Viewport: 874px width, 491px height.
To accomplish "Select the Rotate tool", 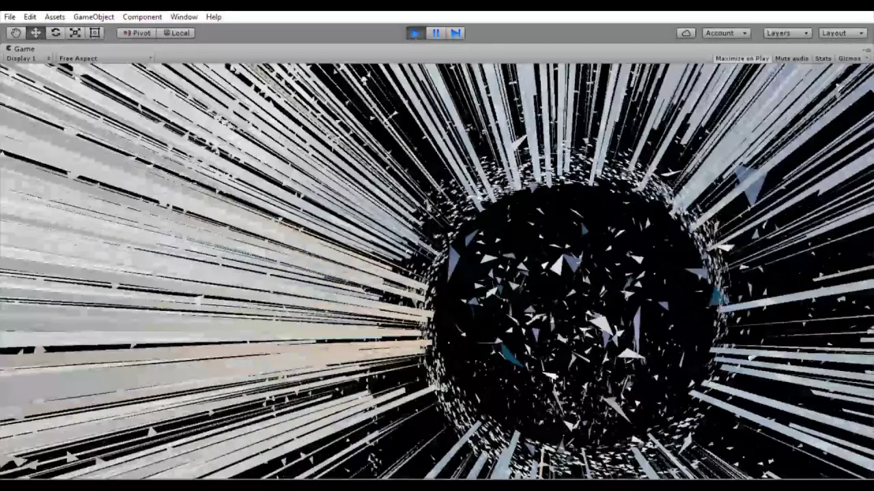I will 55,33.
